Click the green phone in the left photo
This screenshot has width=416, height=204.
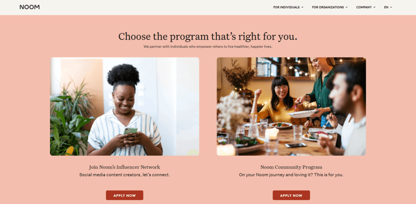130,130
